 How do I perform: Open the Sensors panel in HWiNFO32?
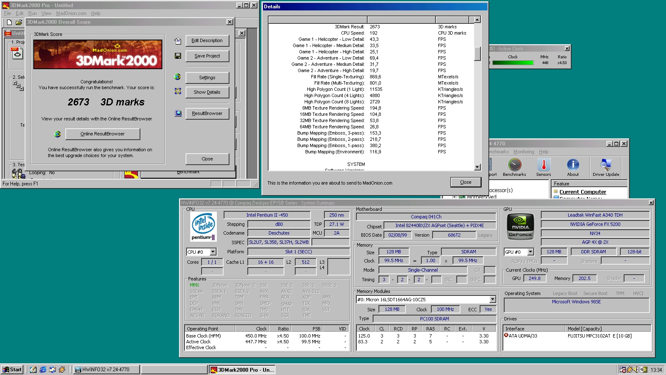[543, 167]
